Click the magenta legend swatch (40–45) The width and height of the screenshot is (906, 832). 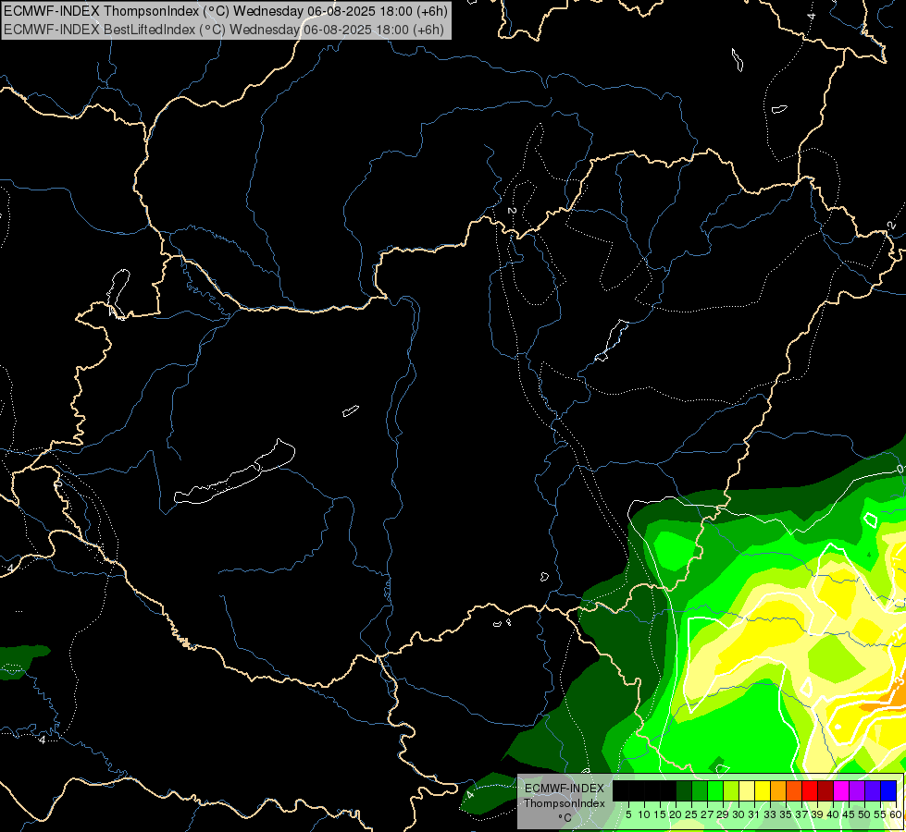(x=841, y=790)
